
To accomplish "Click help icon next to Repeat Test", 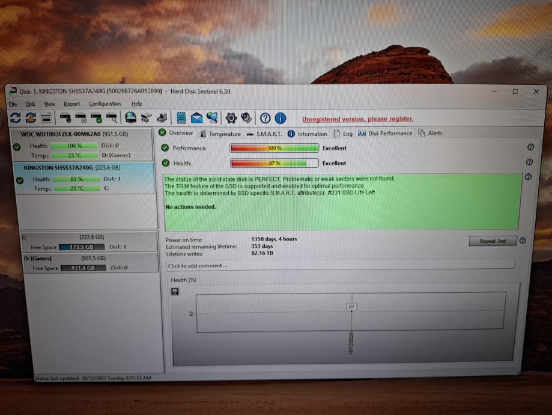I will pyautogui.click(x=523, y=241).
